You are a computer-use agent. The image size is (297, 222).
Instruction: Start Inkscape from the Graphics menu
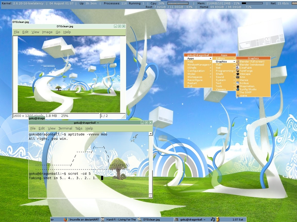click(253, 74)
